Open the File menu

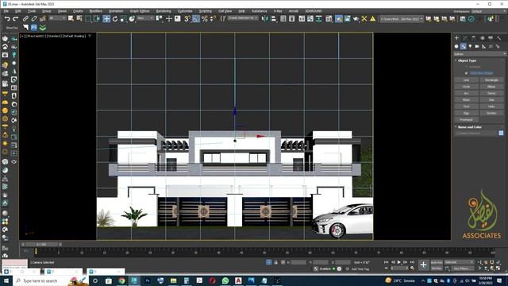[6, 11]
